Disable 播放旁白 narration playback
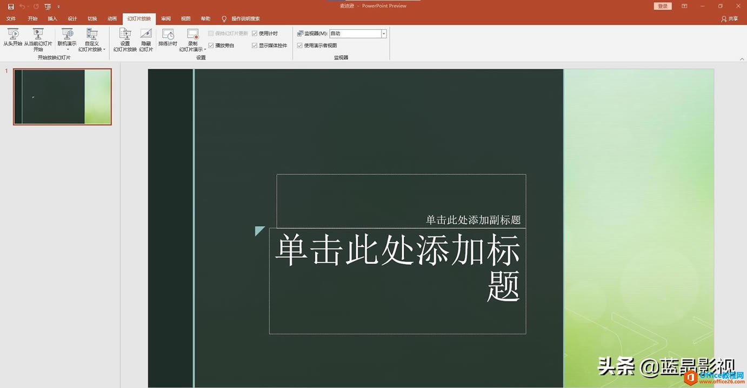Viewport: 747px width, 388px height. (x=211, y=45)
